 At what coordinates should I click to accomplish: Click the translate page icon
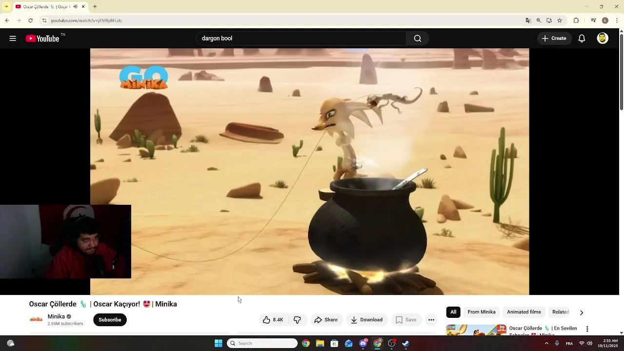tap(528, 20)
